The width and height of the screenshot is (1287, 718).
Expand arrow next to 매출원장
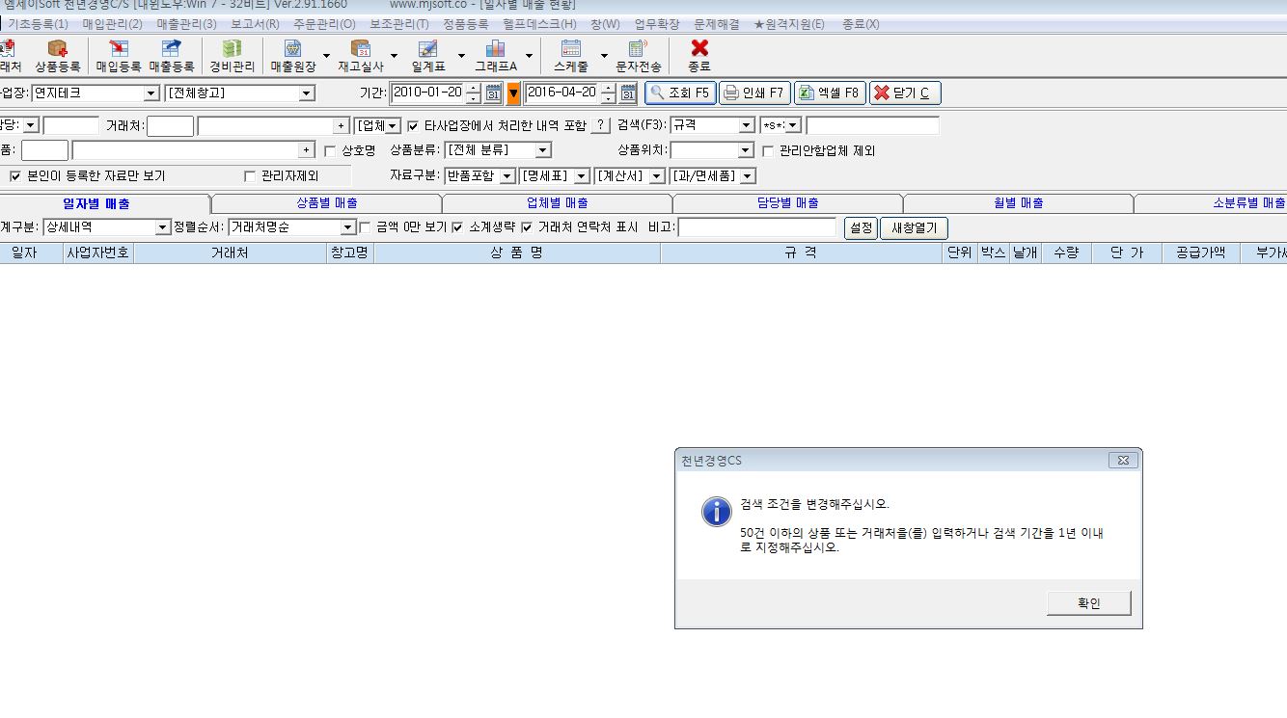pos(326,56)
